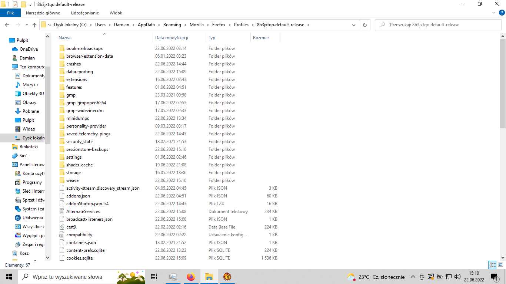Select the compatibility settings file icon
Viewport: 506px width, 284px height.
pos(62,235)
